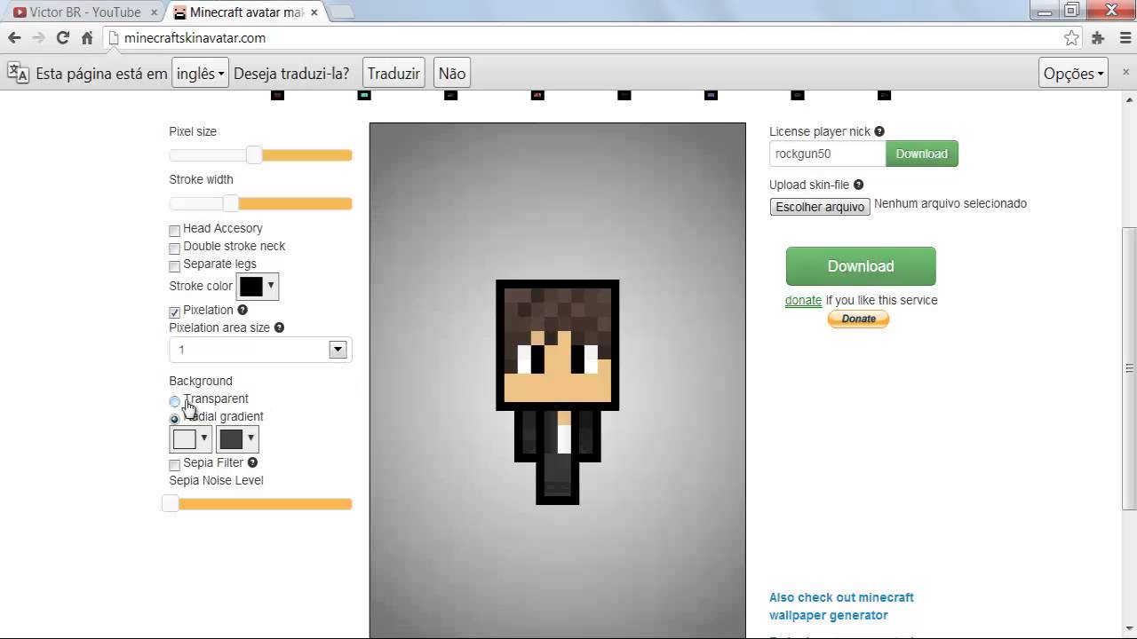The image size is (1137, 639).
Task: Open the light gradient color dropdown
Action: point(191,438)
